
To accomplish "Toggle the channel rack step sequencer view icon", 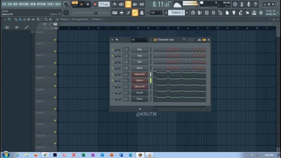I will (x=204, y=40).
